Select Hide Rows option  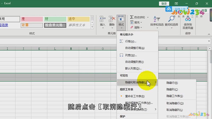(177, 83)
